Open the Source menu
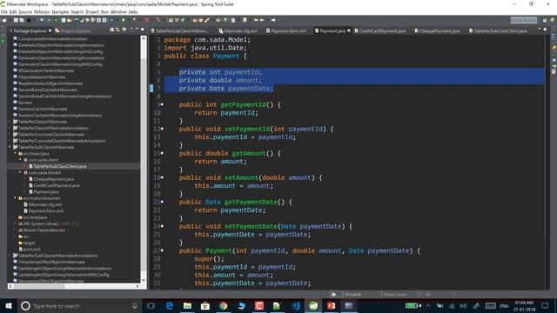Image resolution: width=557 pixels, height=313 pixels. click(x=25, y=11)
